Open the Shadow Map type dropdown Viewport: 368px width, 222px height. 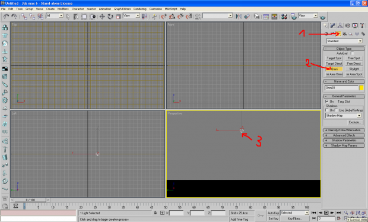coord(343,116)
